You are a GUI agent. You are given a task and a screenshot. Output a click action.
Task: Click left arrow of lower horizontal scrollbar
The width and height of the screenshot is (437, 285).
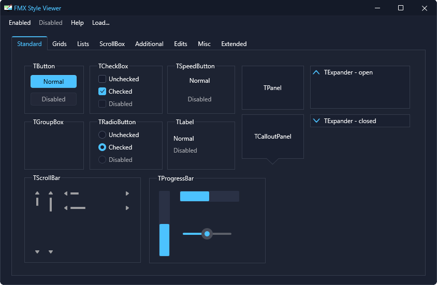(66, 208)
